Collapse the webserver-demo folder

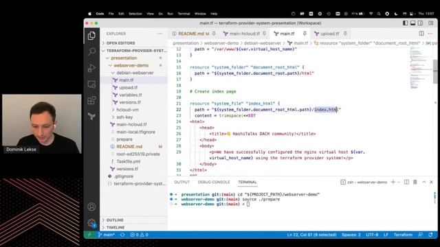[x=131, y=65]
